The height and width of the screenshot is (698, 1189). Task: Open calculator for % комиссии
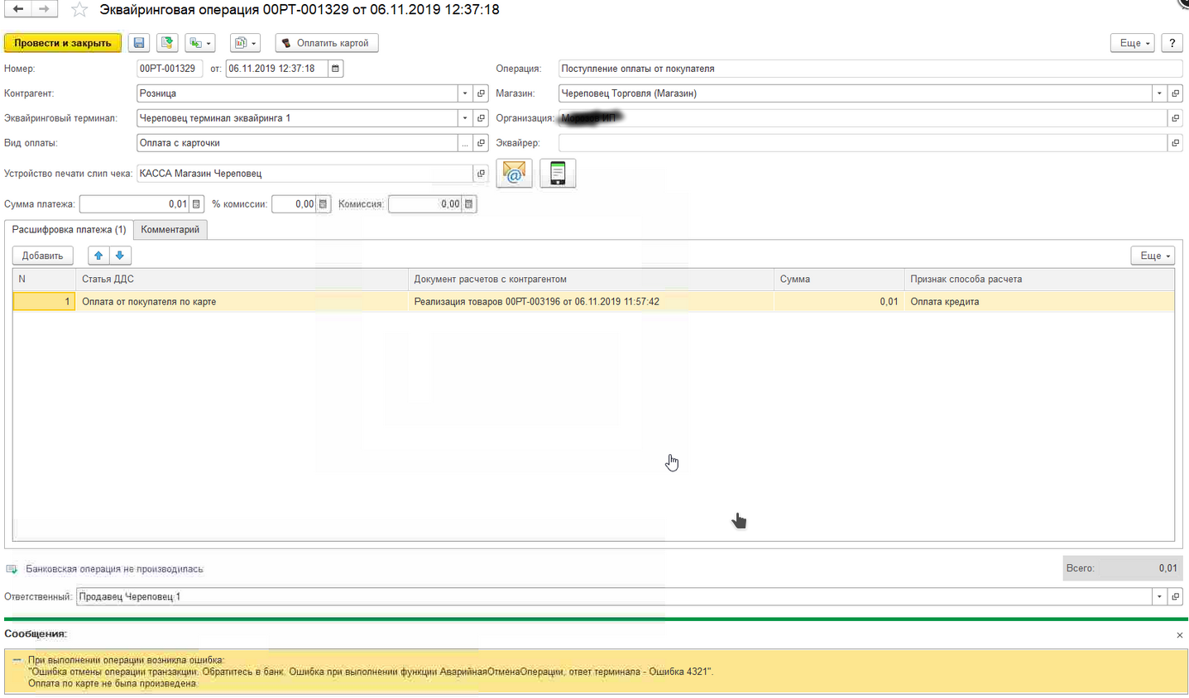[324, 204]
